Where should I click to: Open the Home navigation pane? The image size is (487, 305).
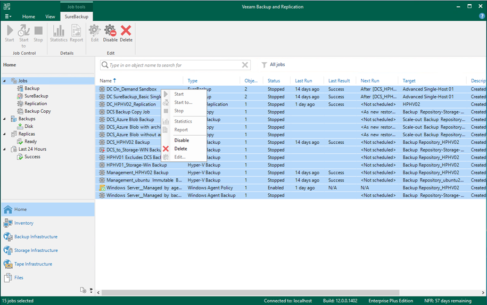[x=48, y=209]
